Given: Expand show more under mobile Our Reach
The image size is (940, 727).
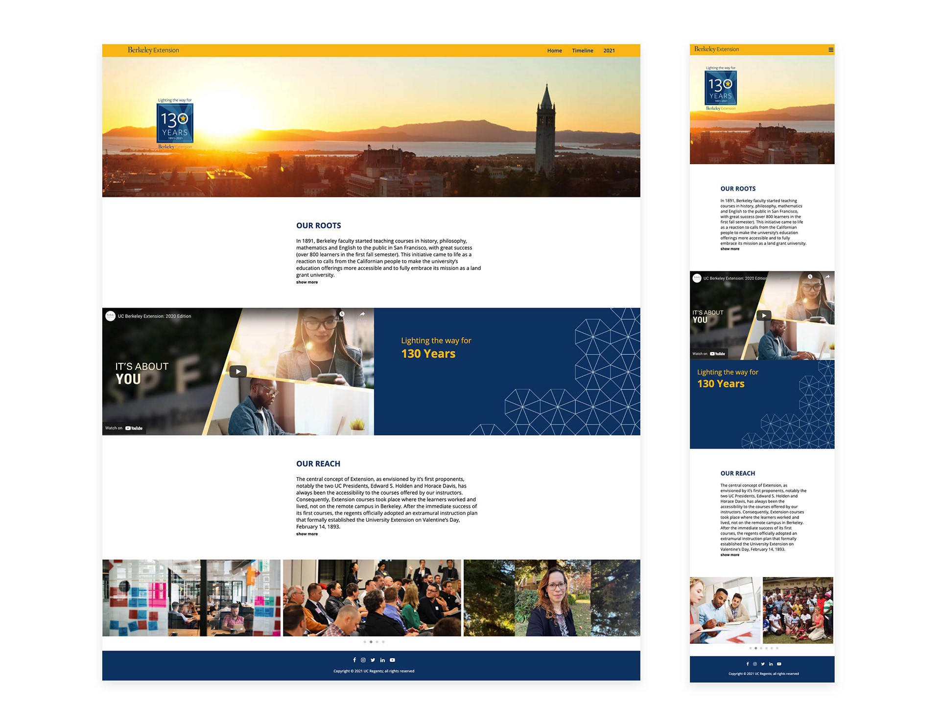Looking at the screenshot, I should (729, 555).
